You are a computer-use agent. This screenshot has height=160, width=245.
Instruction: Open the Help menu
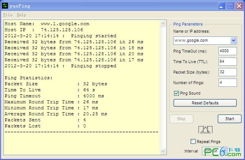(x=21, y=15)
